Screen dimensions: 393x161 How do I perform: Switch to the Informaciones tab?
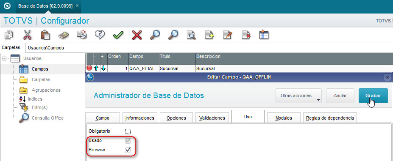[140, 118]
